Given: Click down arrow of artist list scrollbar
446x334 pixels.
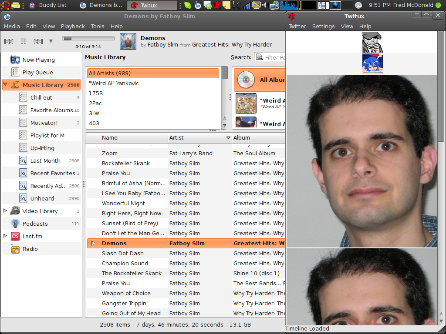Looking at the screenshot, I should tap(224, 125).
